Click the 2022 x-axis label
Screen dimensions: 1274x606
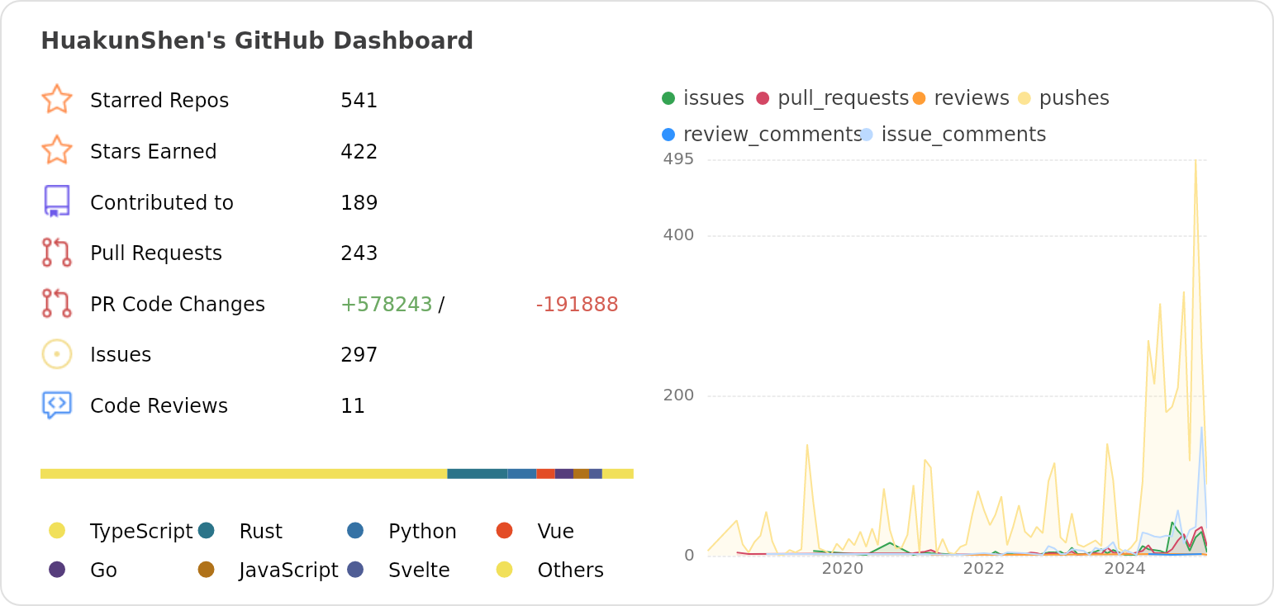[x=983, y=568]
